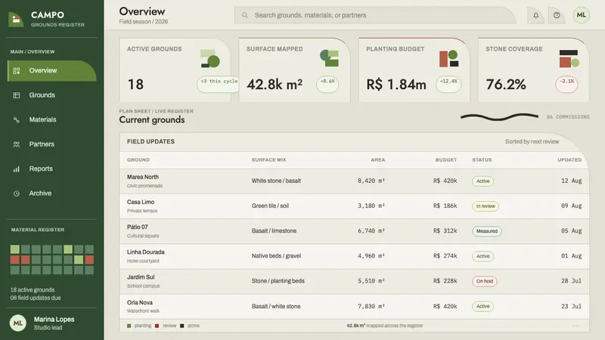Click the Partners people icon

[16, 144]
